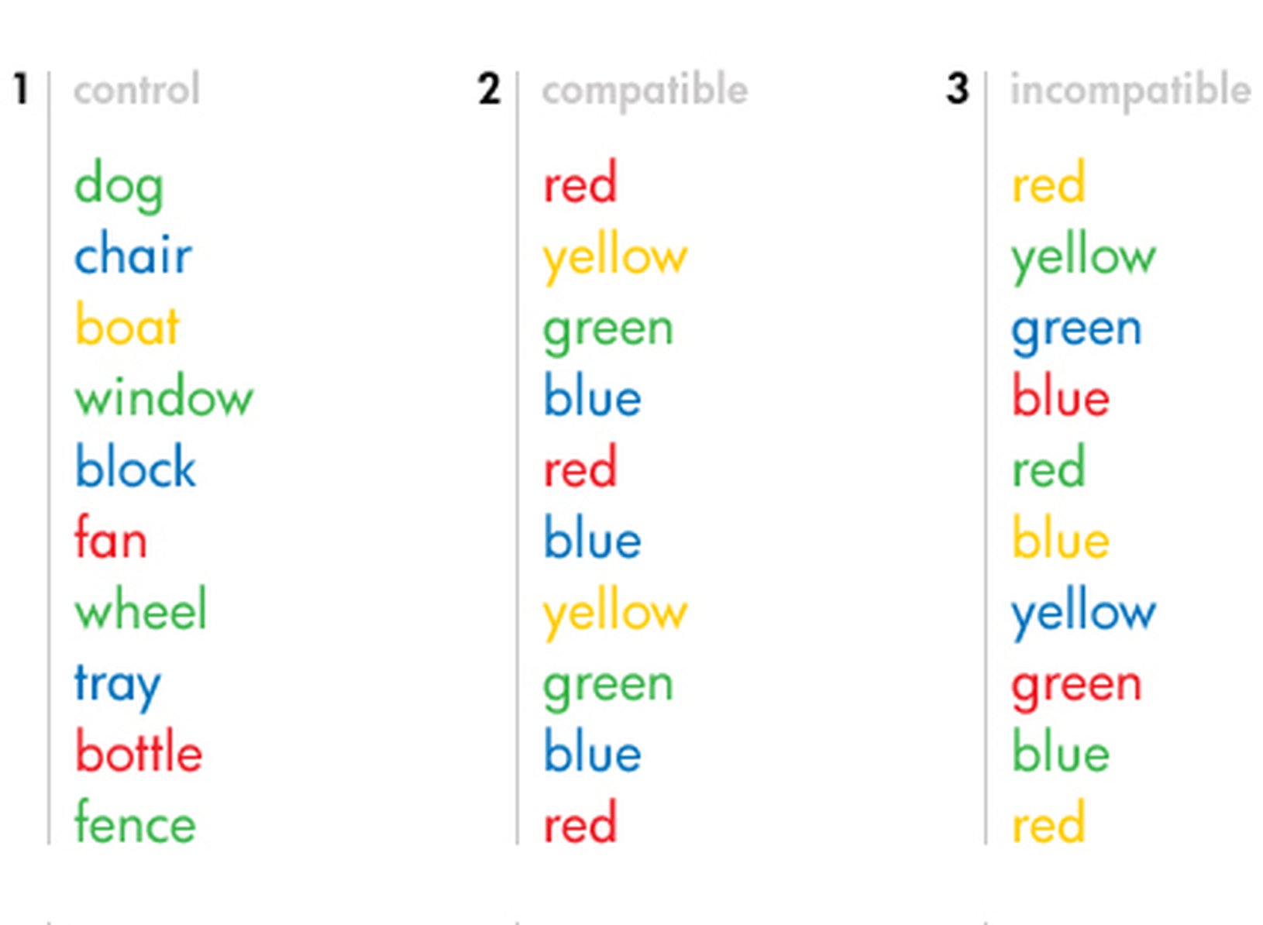Viewport: 1263px width, 925px height.
Task: Select the word 'wheel'
Action: tap(140, 610)
